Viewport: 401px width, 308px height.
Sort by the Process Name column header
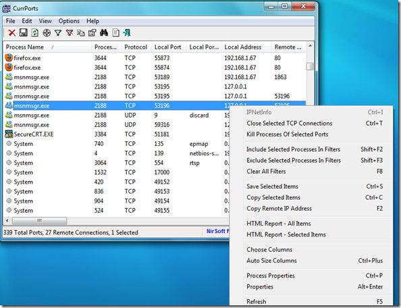point(47,47)
